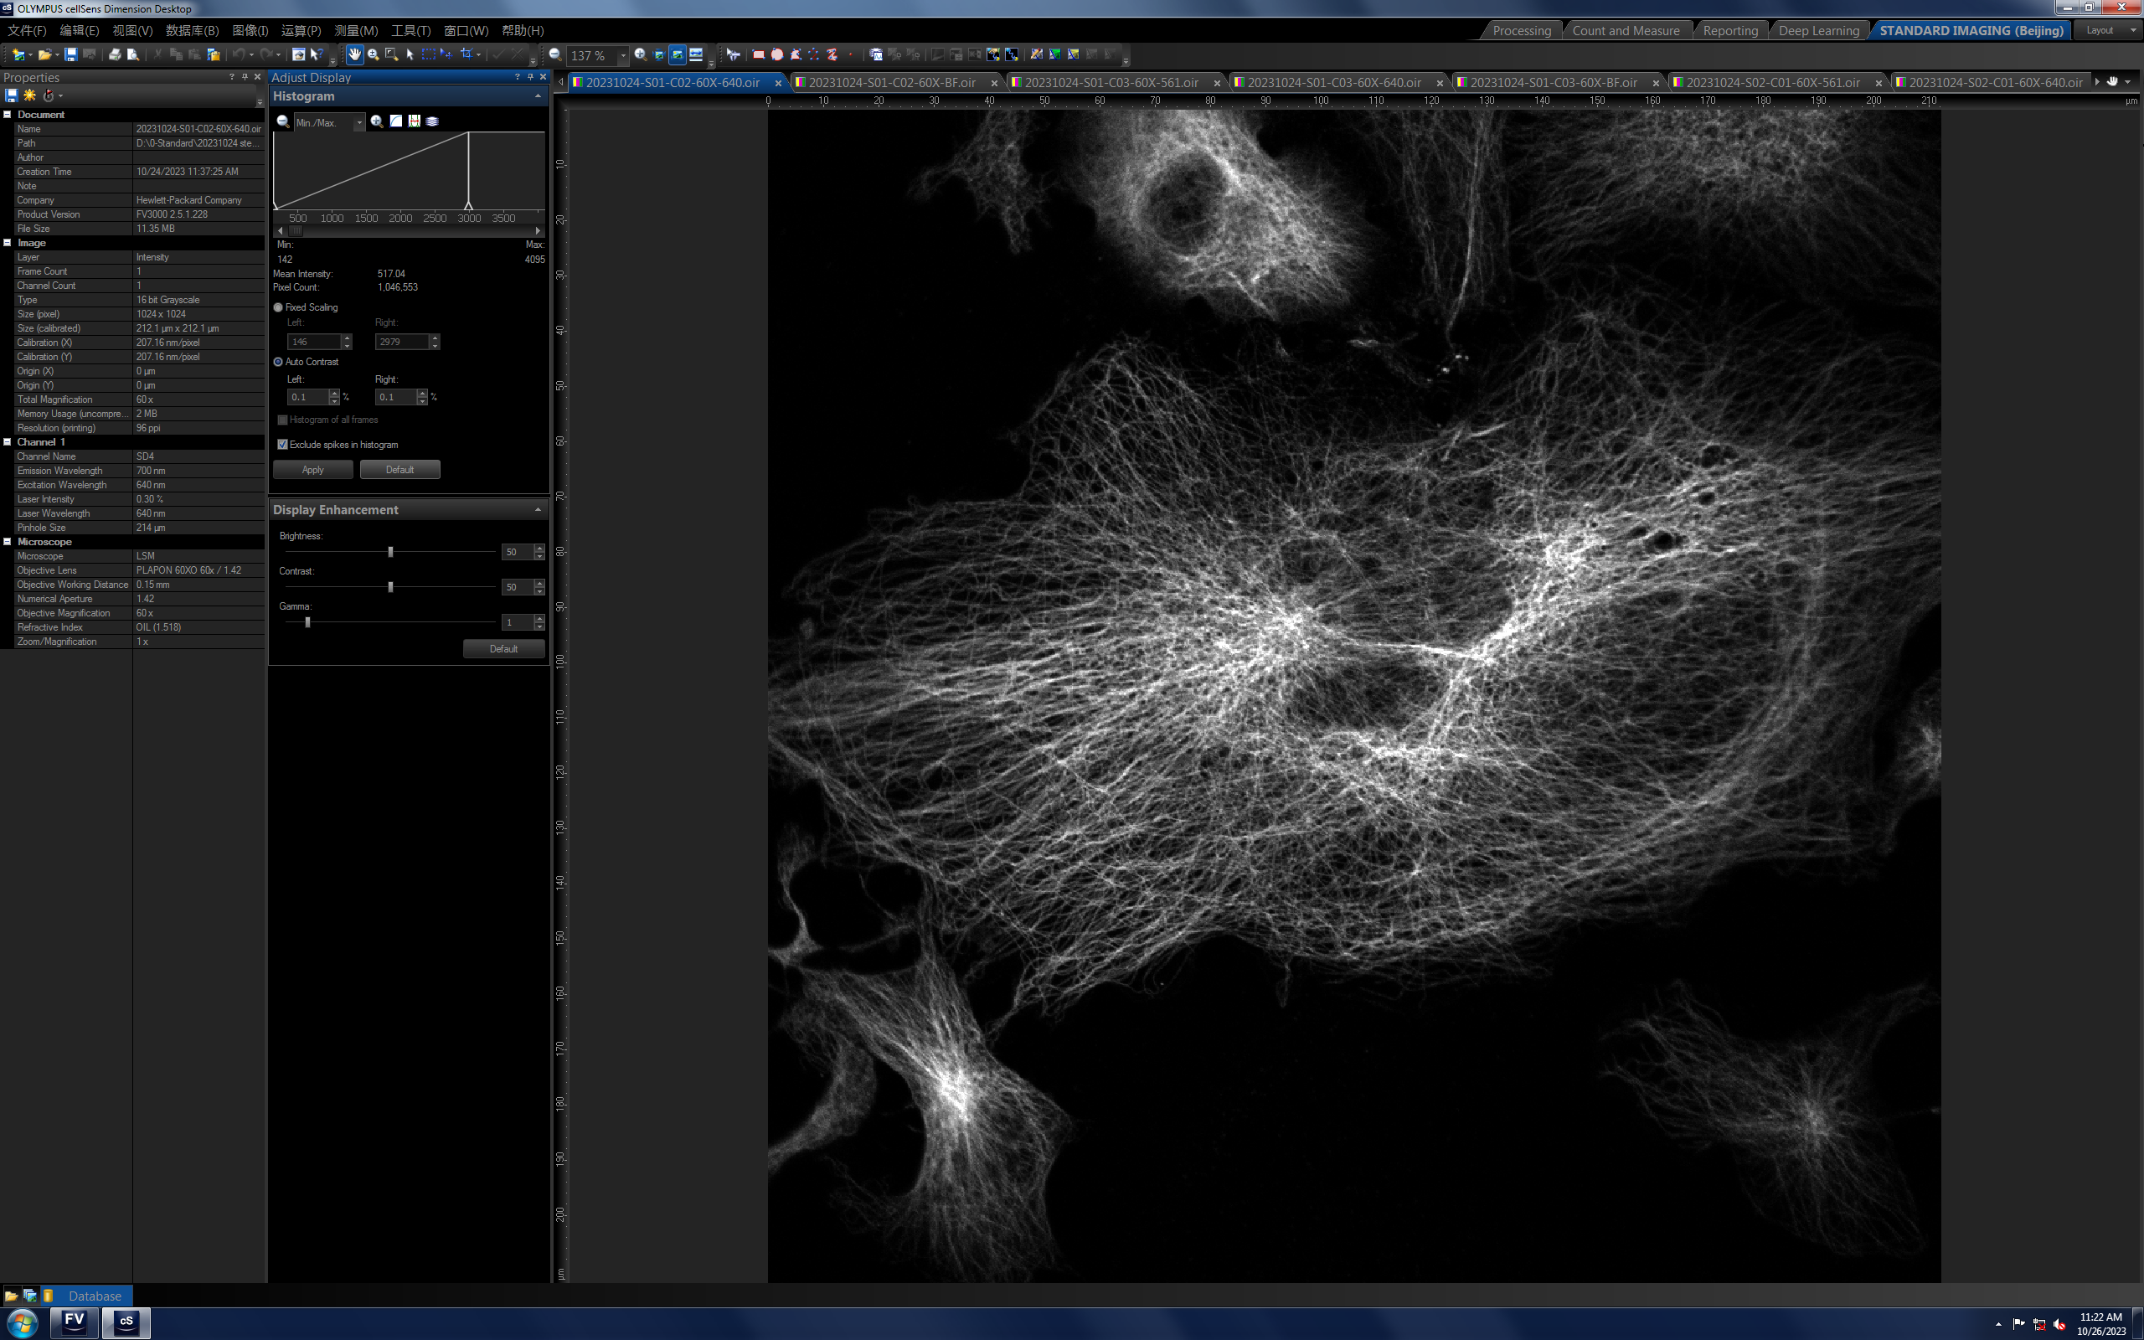Select the Fixed Scaling radio button
Viewport: 2144px width, 1340px height.
(x=278, y=307)
